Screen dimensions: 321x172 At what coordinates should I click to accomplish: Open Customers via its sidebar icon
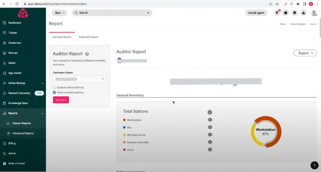(4, 43)
